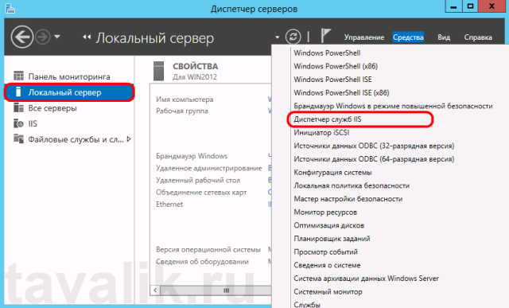Open the Вид menu

tap(444, 37)
